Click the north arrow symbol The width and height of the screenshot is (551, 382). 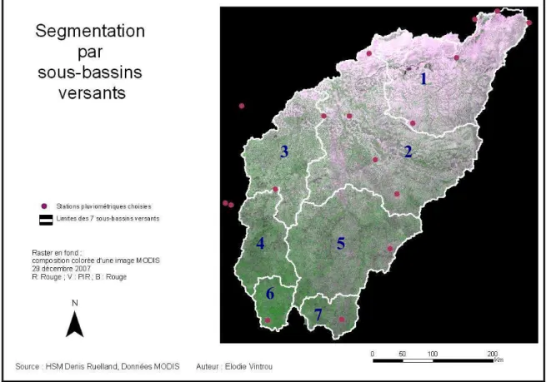click(74, 325)
